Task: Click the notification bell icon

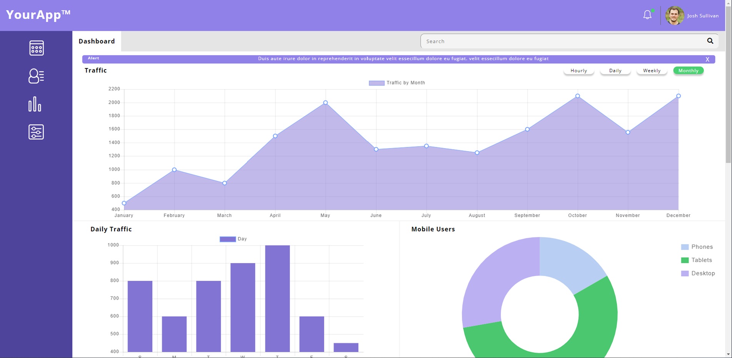Action: tap(647, 15)
